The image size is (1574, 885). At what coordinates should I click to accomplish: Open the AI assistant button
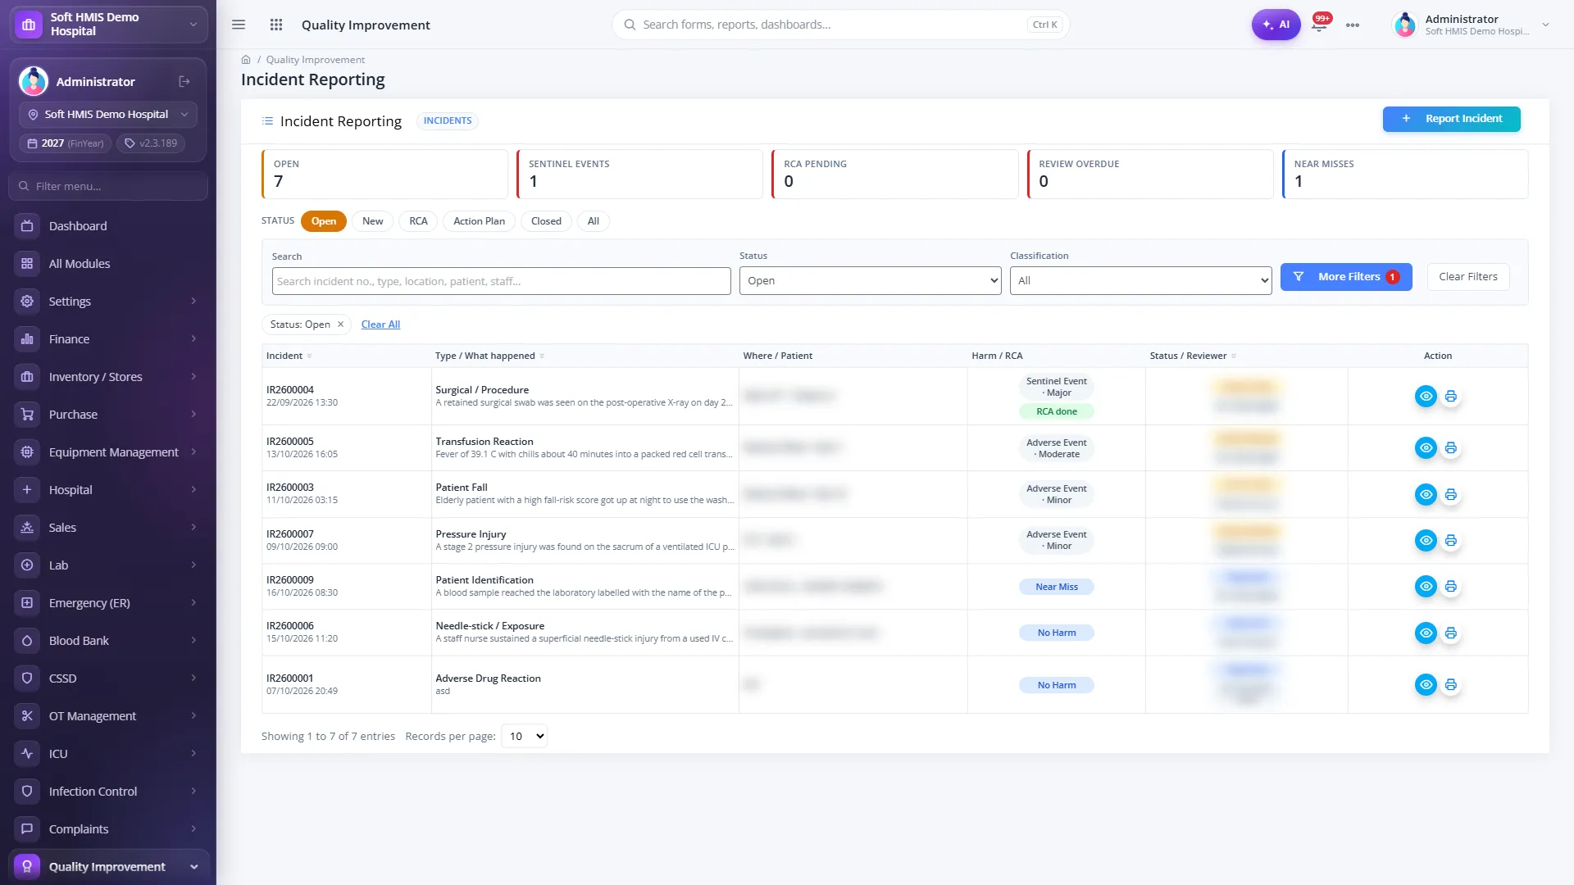point(1276,25)
